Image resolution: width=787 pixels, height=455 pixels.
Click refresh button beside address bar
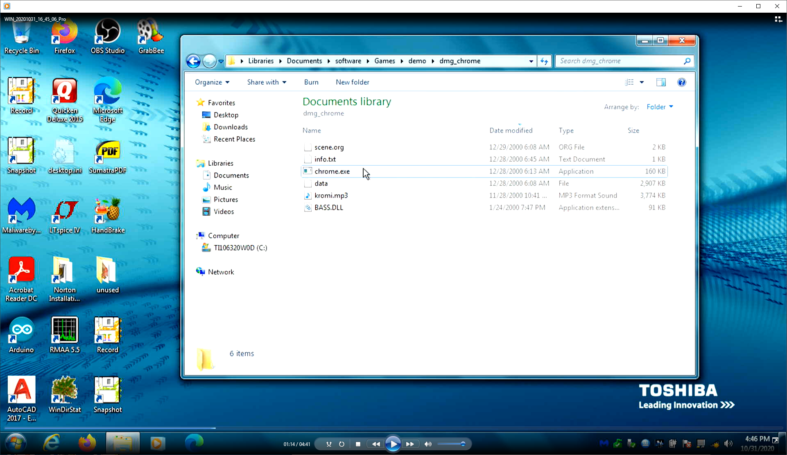click(x=544, y=61)
